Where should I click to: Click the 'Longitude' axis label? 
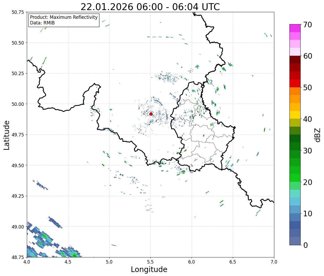click(x=149, y=269)
